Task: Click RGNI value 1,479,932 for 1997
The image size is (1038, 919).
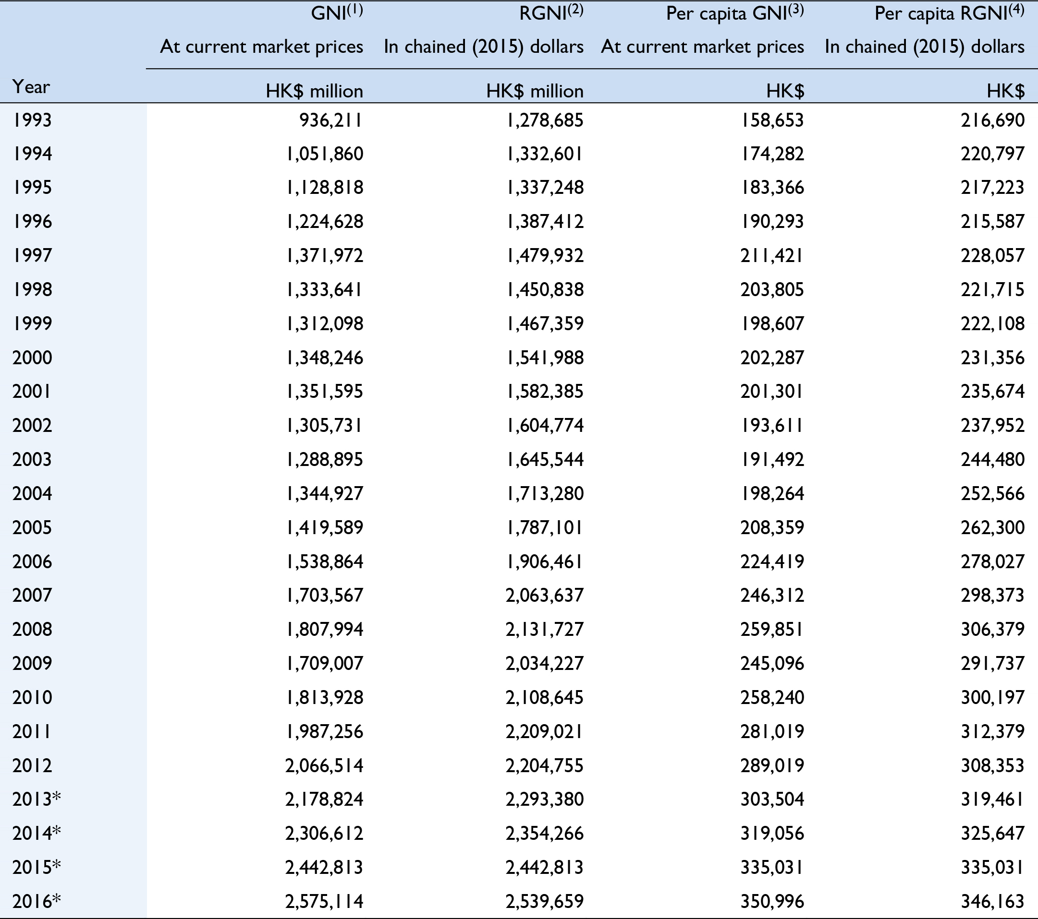Action: click(545, 255)
